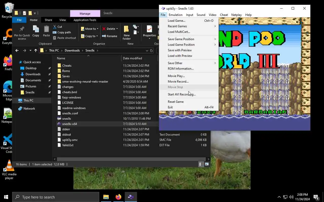Choose ROM Information menu entry

pyautogui.click(x=189, y=69)
